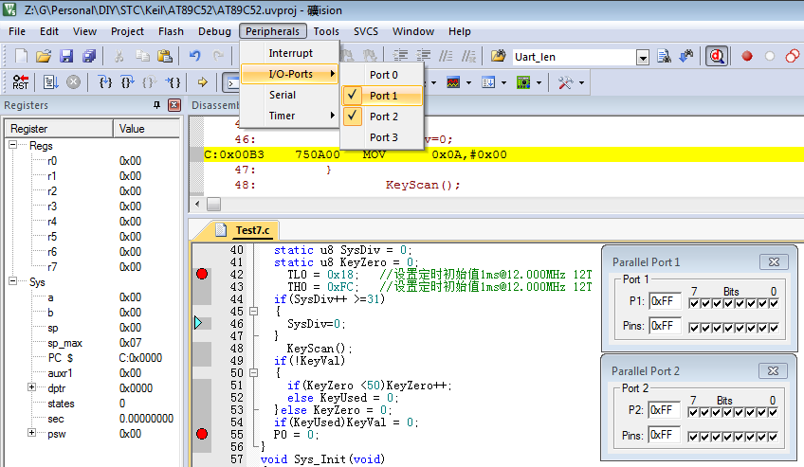The width and height of the screenshot is (804, 467).
Task: Toggle Pins bit 0 checkbox in Parallel Port 1
Action: [x=775, y=328]
